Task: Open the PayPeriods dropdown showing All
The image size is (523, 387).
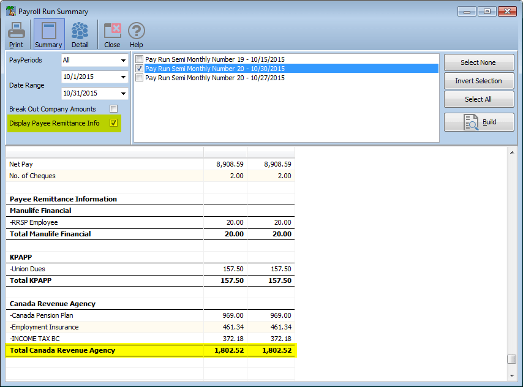Action: pos(95,61)
